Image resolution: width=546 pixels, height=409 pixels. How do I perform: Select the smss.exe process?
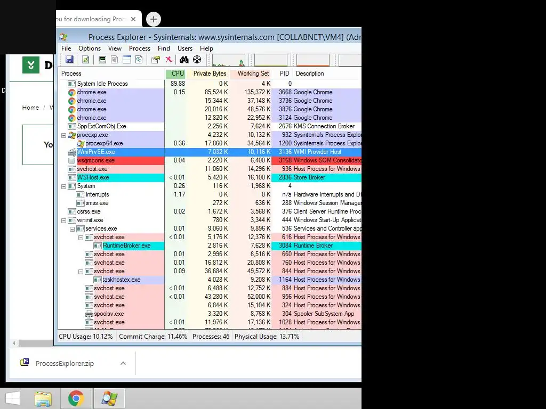[210, 203]
